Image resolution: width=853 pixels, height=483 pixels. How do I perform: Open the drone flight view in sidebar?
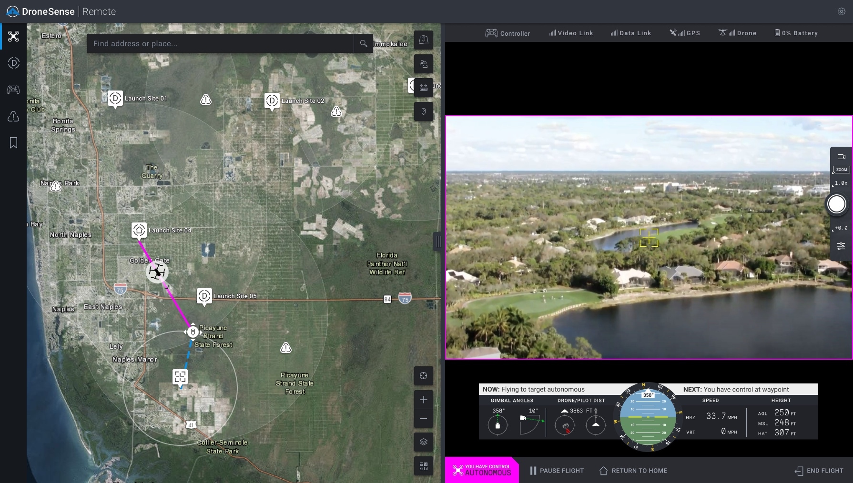click(x=13, y=37)
